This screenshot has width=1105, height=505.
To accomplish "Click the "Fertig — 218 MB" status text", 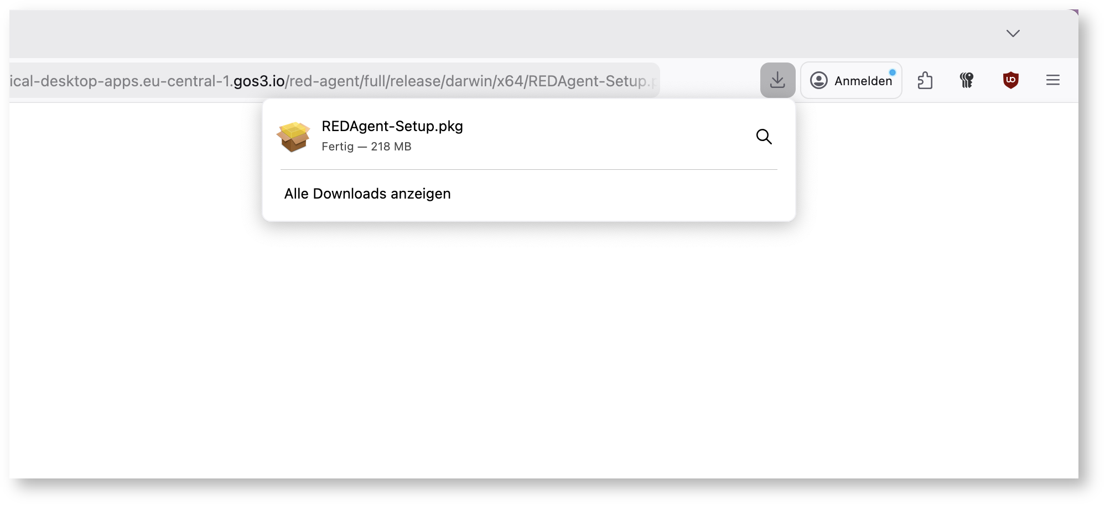I will coord(366,147).
